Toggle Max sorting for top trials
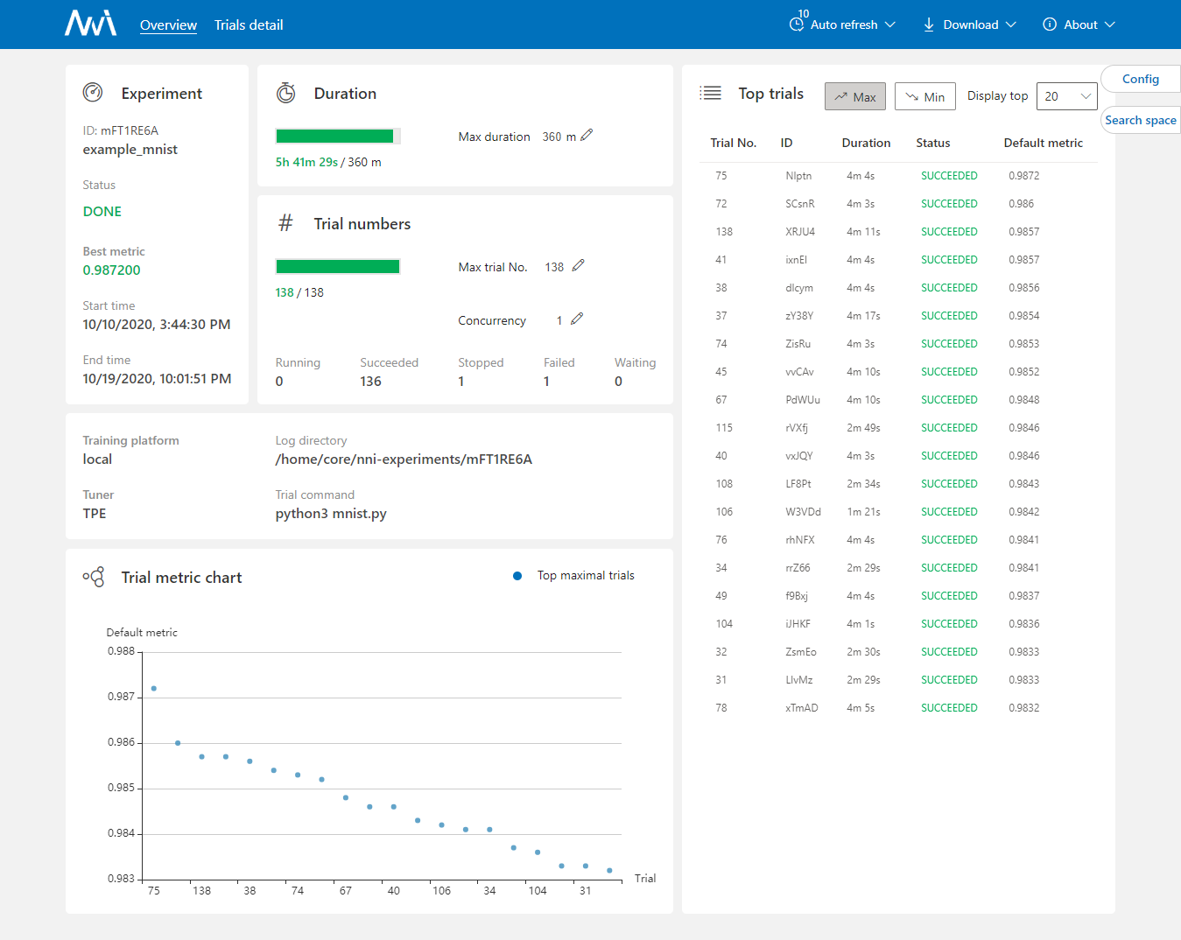Screen dimensions: 1181x940 (x=854, y=96)
